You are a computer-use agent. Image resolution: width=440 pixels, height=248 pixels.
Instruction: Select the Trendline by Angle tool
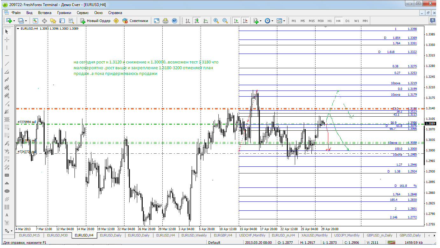click(x=7, y=71)
